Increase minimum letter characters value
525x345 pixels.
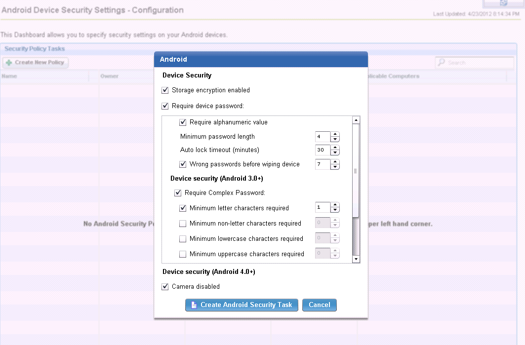tap(335, 205)
